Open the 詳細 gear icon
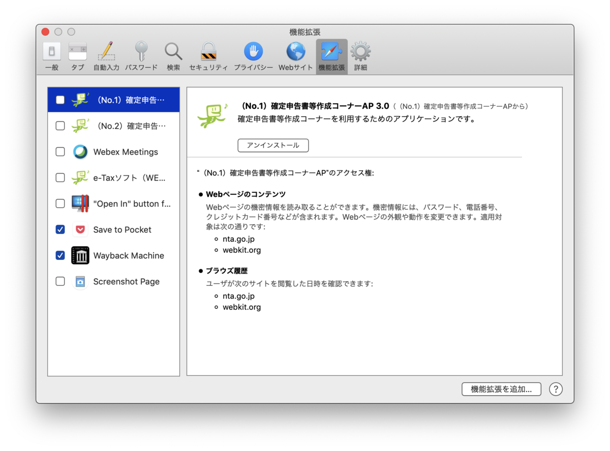 click(360, 52)
